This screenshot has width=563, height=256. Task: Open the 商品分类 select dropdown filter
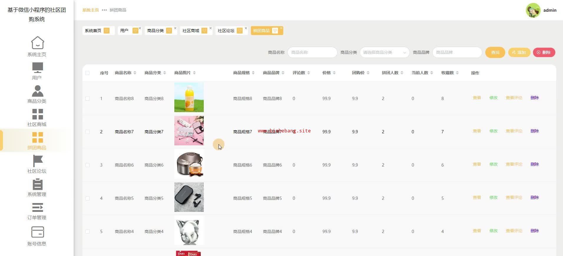tap(384, 52)
